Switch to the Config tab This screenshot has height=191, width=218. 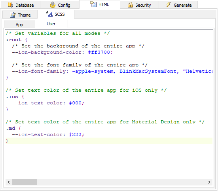[x=60, y=5]
